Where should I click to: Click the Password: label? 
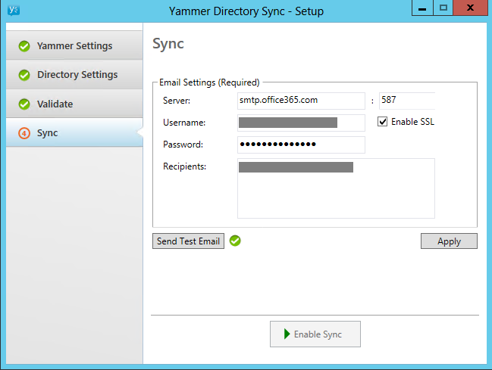point(183,145)
